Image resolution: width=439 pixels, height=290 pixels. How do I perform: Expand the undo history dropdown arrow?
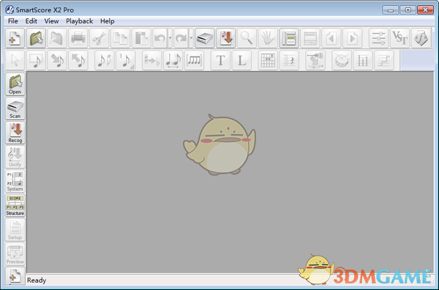point(170,38)
